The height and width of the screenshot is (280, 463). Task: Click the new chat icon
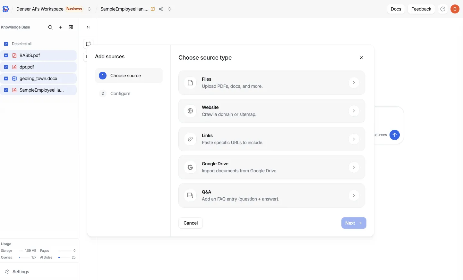click(88, 44)
